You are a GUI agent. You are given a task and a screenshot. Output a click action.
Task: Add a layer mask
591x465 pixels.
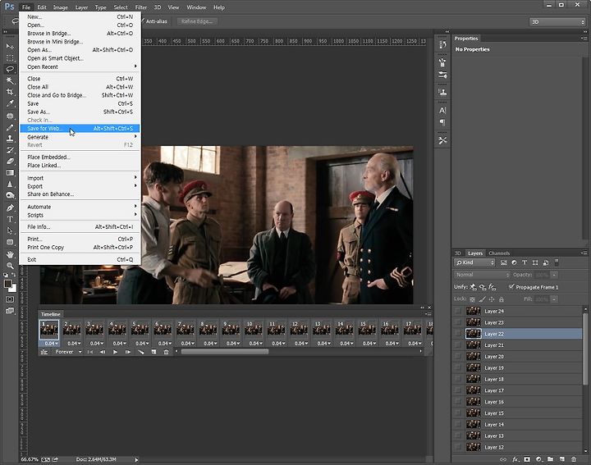(527, 459)
